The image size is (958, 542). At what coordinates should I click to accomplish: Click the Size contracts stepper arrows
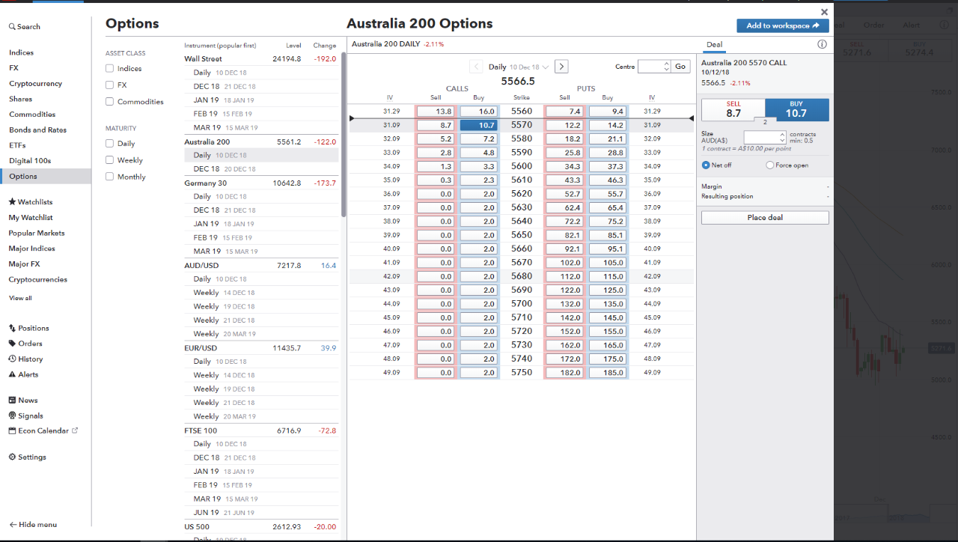point(783,138)
